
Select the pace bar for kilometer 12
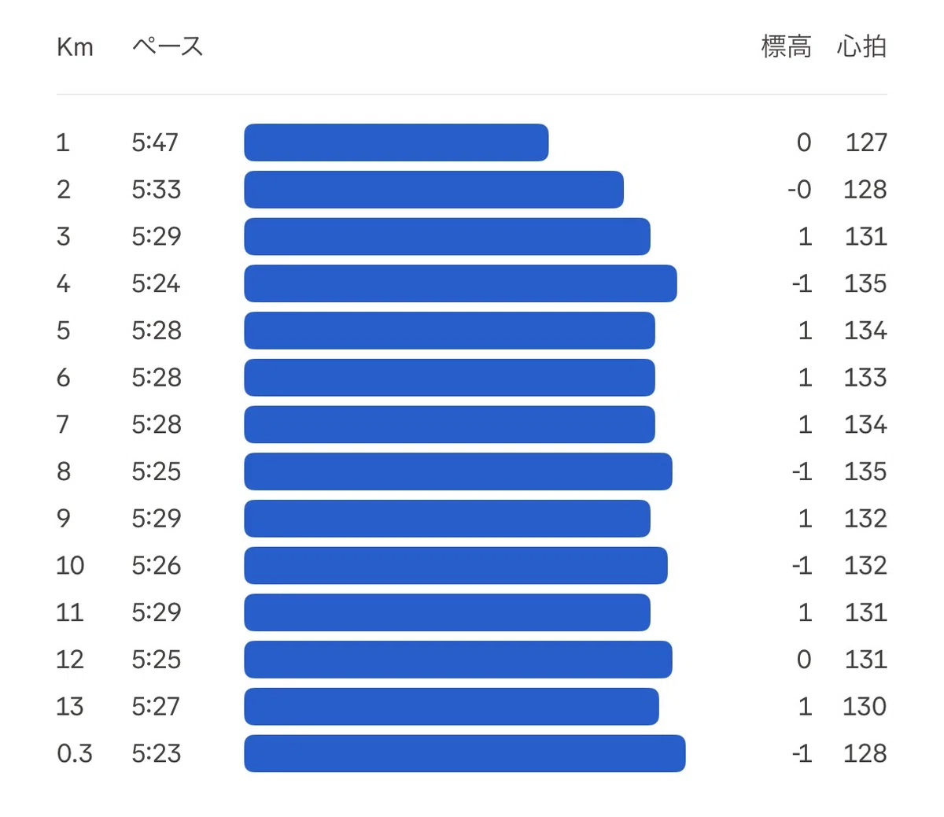point(458,660)
